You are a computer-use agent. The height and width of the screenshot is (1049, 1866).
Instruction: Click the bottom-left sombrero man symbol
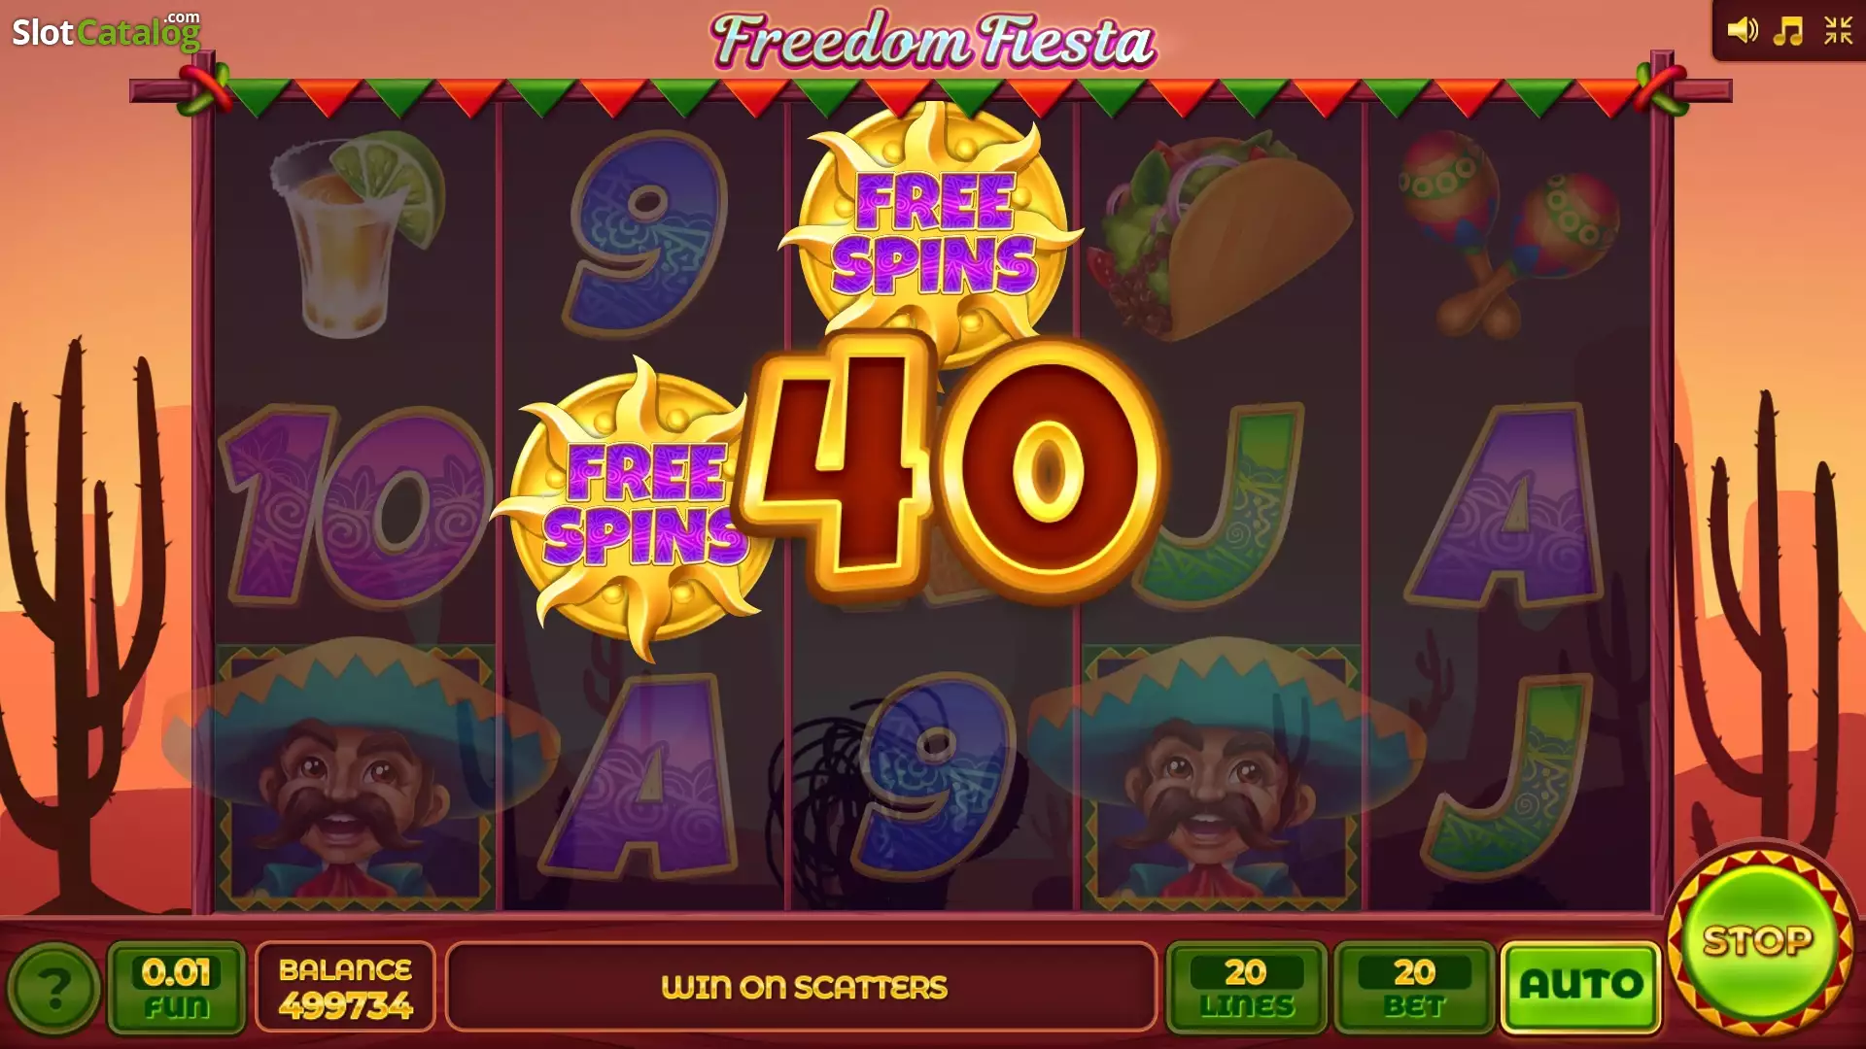click(356, 772)
